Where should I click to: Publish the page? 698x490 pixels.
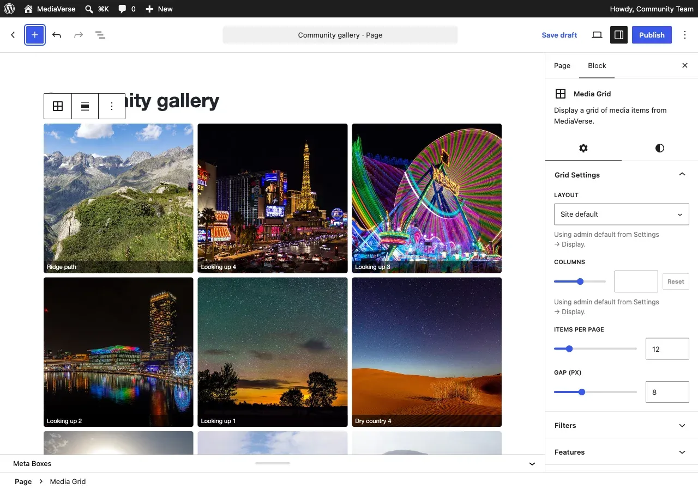point(652,35)
